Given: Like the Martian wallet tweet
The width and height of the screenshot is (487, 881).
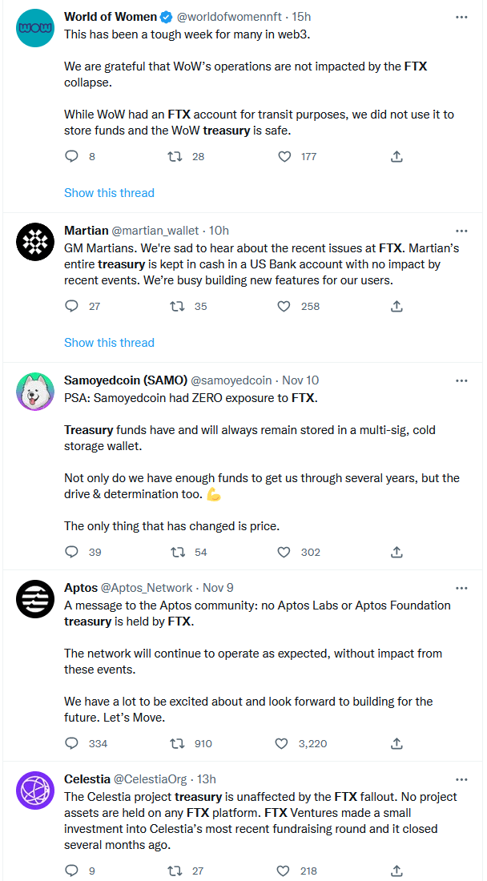Looking at the screenshot, I should click(x=284, y=306).
